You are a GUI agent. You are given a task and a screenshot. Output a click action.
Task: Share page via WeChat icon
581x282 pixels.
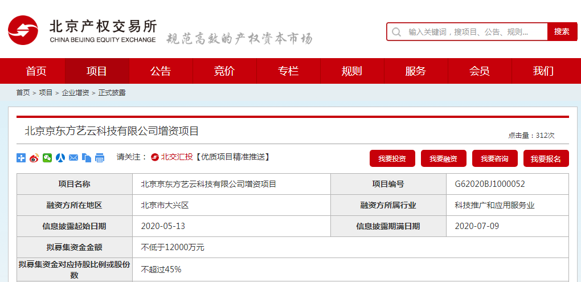pyautogui.click(x=47, y=157)
